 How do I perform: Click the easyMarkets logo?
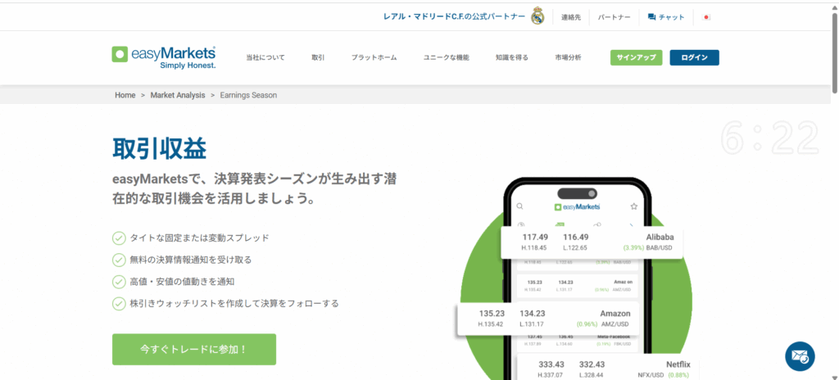tap(164, 57)
